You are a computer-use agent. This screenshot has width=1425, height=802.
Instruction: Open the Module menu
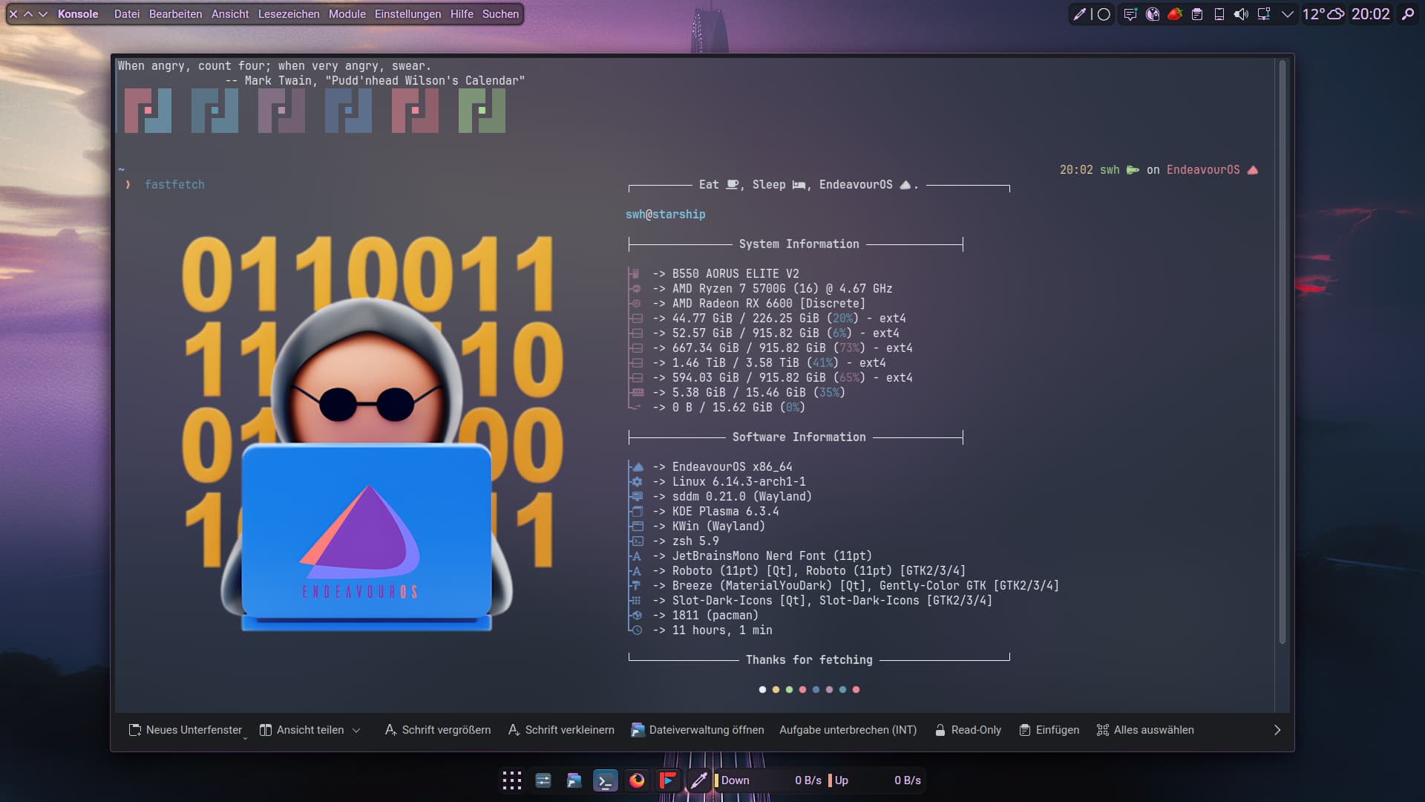347,14
